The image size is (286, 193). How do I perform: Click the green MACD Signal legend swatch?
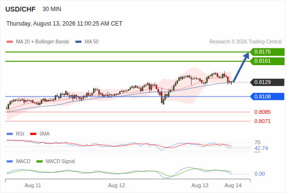(39, 162)
